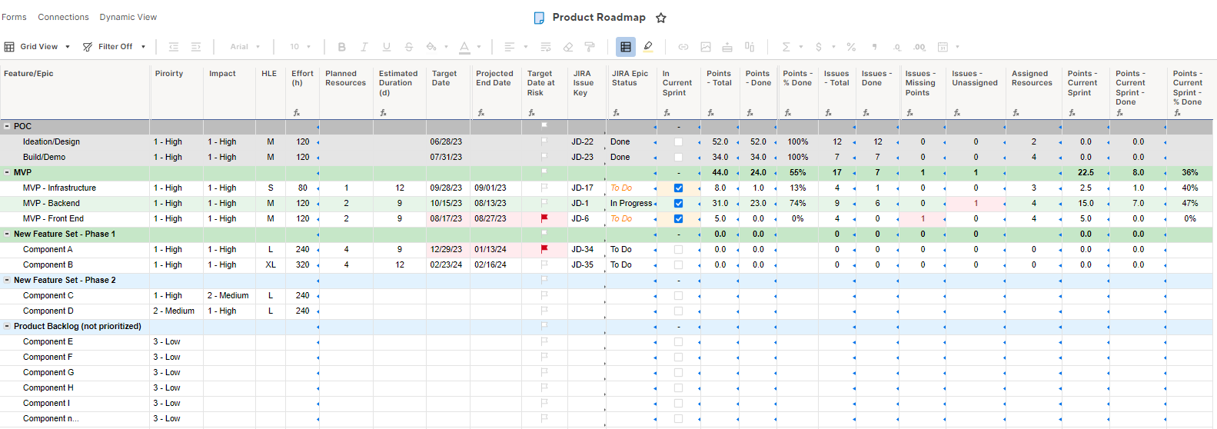Click the highlight changes marker icon
Image resolution: width=1217 pixels, height=429 pixels.
[x=648, y=47]
